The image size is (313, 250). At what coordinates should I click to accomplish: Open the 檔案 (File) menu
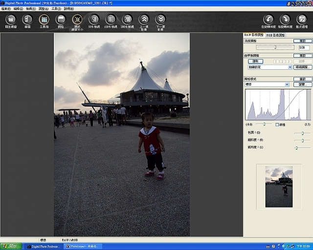click(6, 9)
